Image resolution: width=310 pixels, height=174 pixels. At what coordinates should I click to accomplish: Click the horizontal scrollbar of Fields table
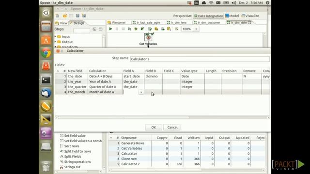click(x=124, y=117)
